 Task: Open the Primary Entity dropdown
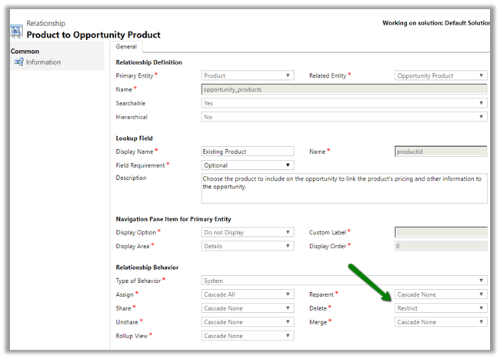(x=247, y=75)
